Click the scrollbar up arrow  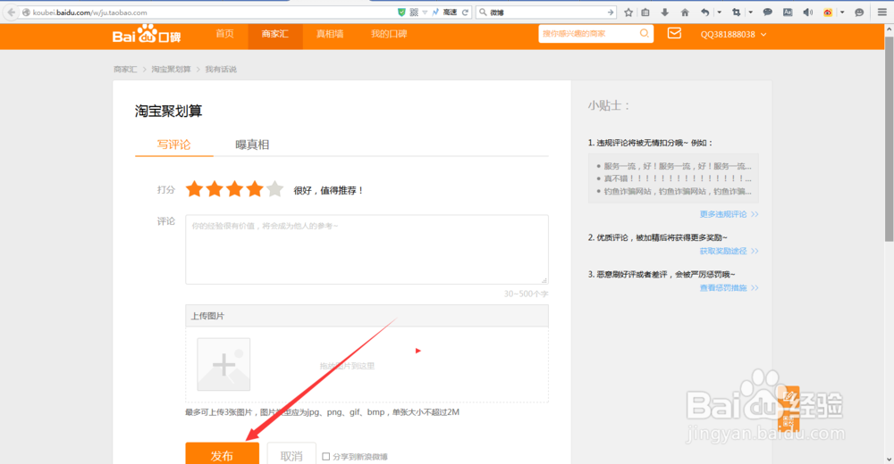pos(889,29)
